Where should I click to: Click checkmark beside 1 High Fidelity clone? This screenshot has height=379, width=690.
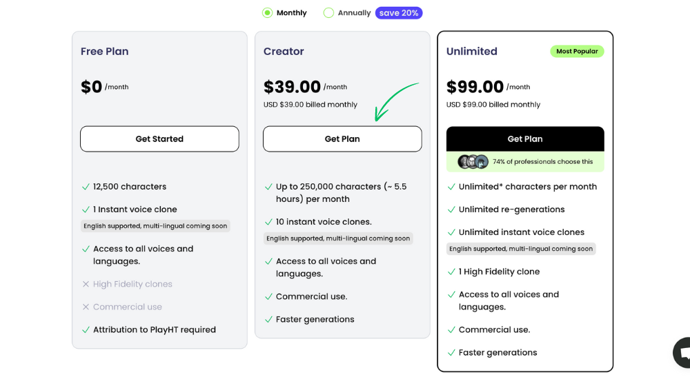pyautogui.click(x=451, y=272)
